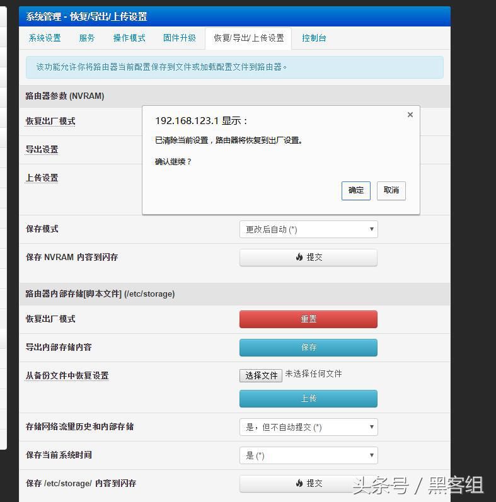This screenshot has width=496, height=502.
Task: Open the 保存当前系统时间 dropdown
Action: (x=309, y=455)
